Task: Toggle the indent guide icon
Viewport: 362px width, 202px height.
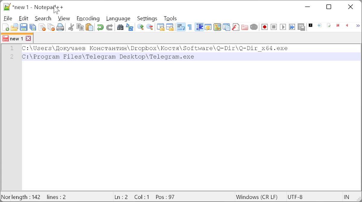Action: [x=199, y=27]
